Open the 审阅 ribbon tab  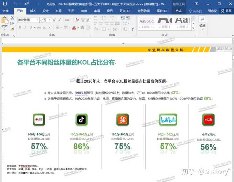point(97,11)
